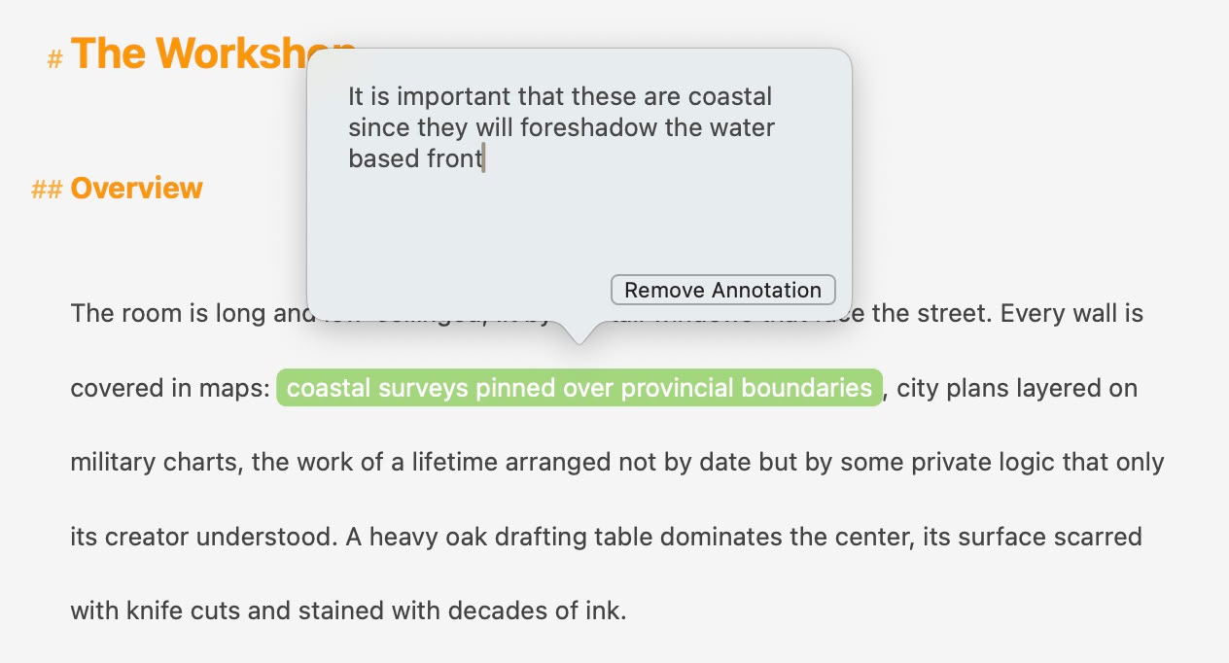The width and height of the screenshot is (1229, 663).
Task: Click the Remove Annotation button
Action: point(723,289)
